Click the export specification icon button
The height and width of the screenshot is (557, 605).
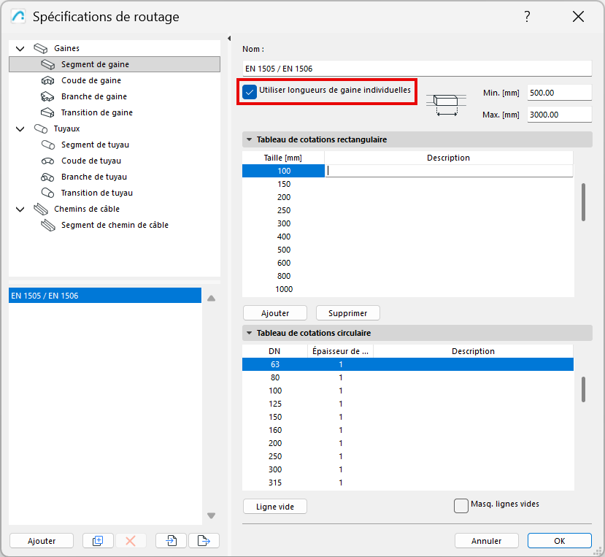(204, 541)
